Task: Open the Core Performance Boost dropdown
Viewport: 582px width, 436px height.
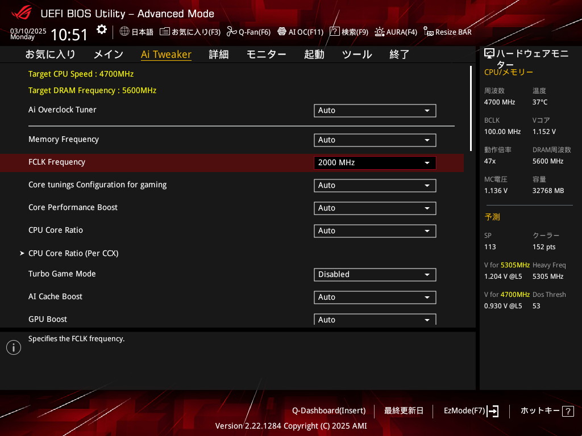Action: pos(375,208)
